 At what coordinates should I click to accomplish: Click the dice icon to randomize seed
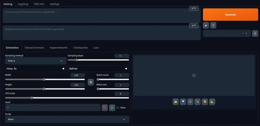(x=105, y=107)
